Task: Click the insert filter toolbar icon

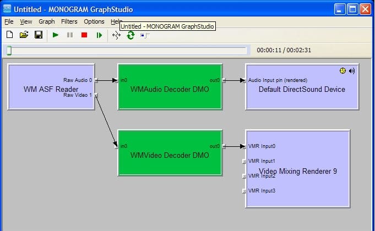Action: click(145, 36)
